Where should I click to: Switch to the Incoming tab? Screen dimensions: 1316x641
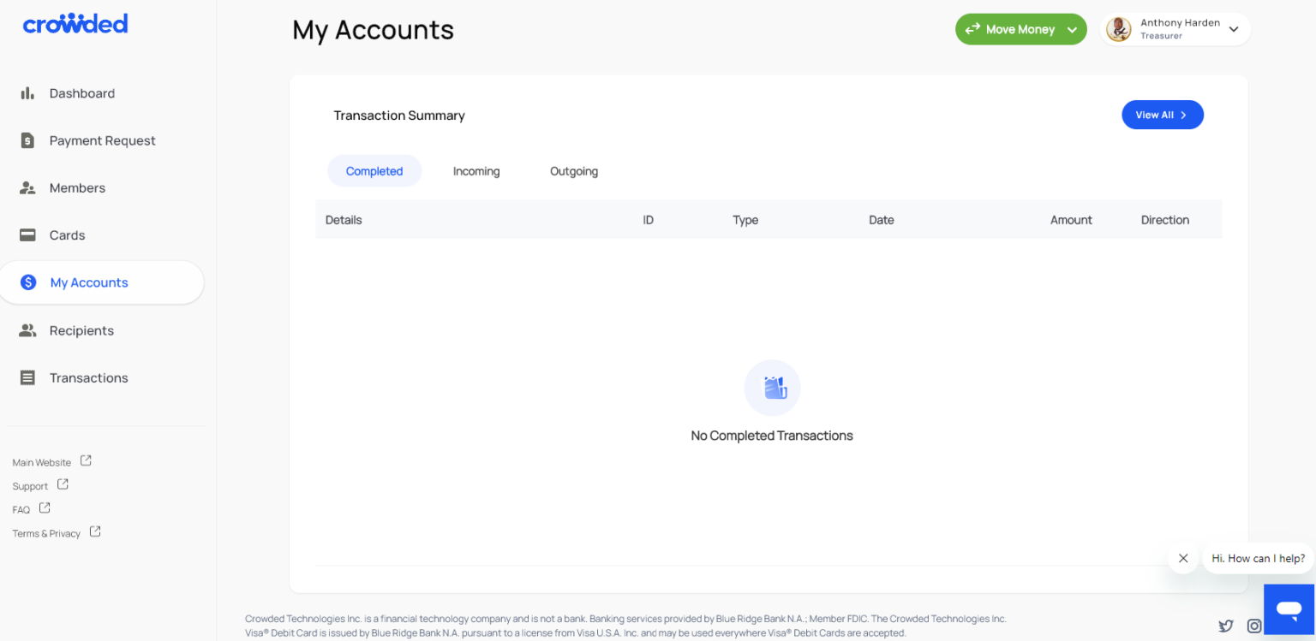[476, 170]
